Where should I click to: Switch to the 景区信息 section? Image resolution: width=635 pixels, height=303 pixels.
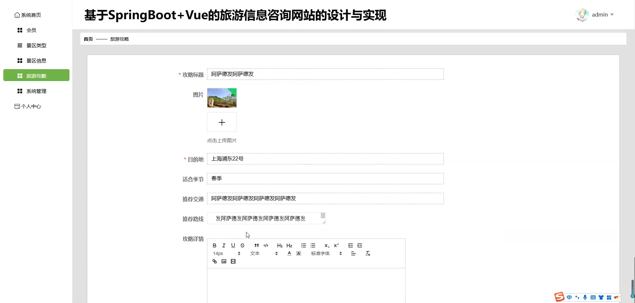(36, 61)
